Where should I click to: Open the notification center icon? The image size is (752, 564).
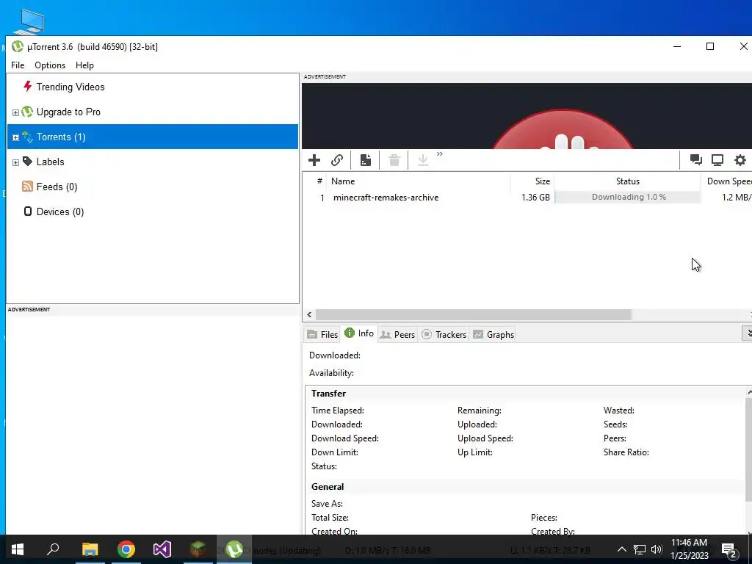coord(729,551)
